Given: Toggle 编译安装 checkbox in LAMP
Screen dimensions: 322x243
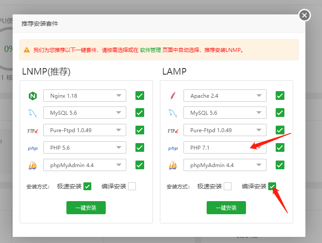Looking at the screenshot, I should [272, 186].
